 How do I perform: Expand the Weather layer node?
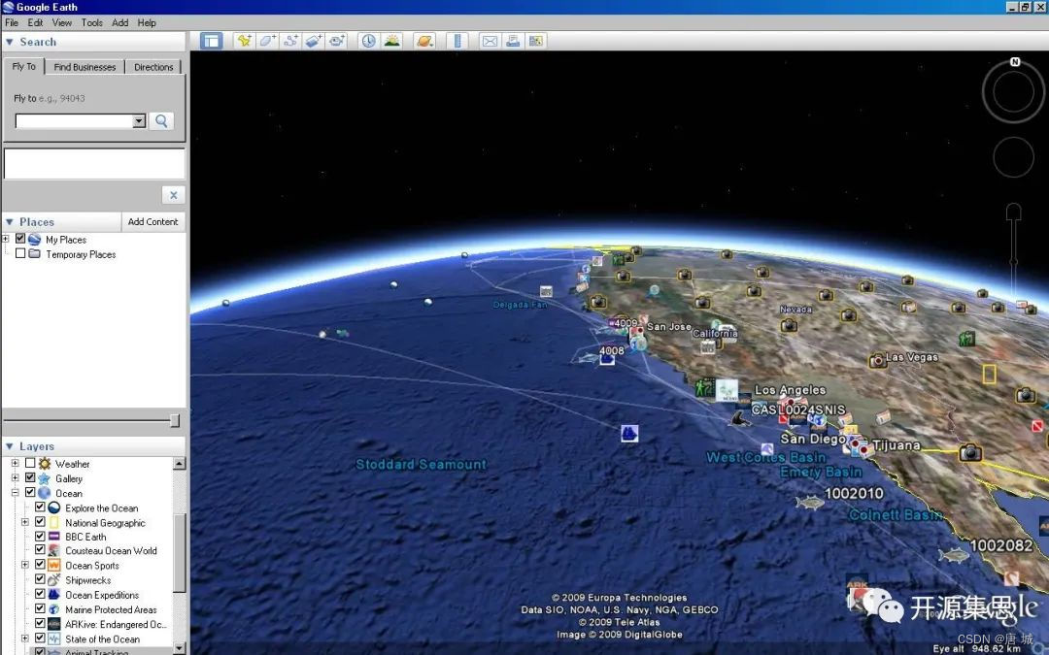[x=15, y=463]
